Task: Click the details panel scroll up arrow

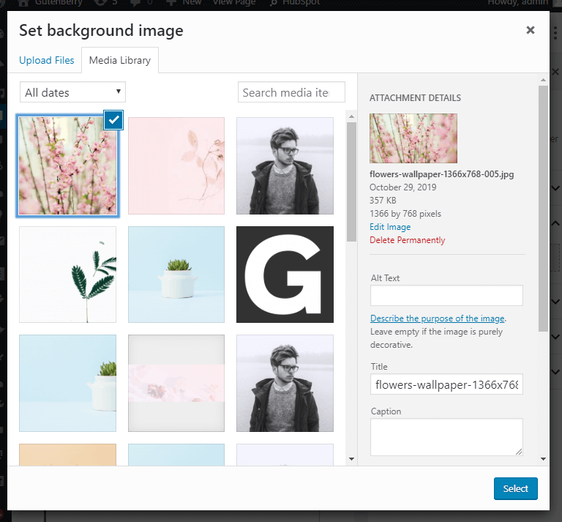Action: (544, 80)
